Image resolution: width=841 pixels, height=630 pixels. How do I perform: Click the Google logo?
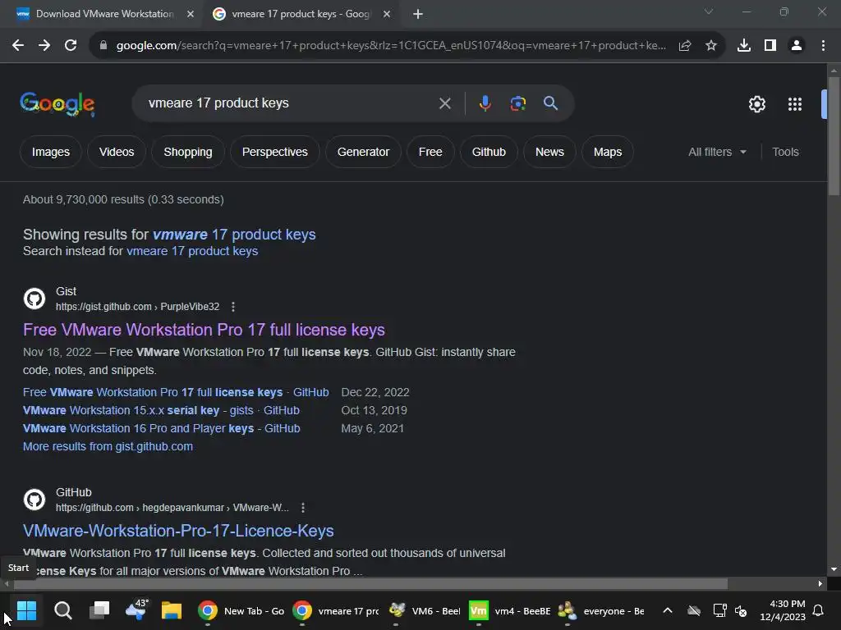click(x=57, y=104)
